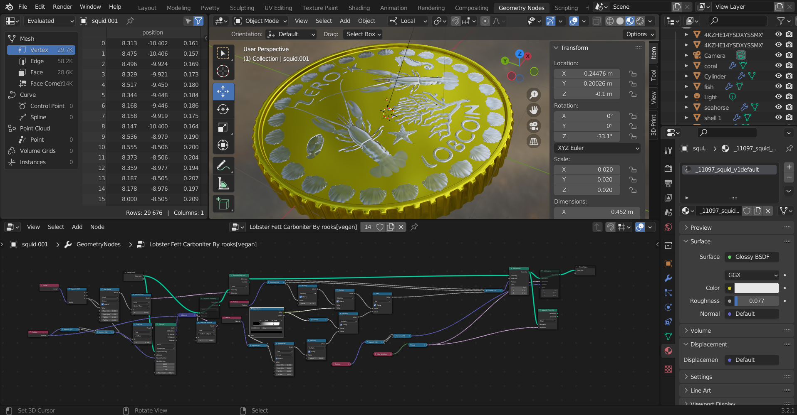The width and height of the screenshot is (797, 415).
Task: Activate the Annotate tool
Action: pos(223,165)
